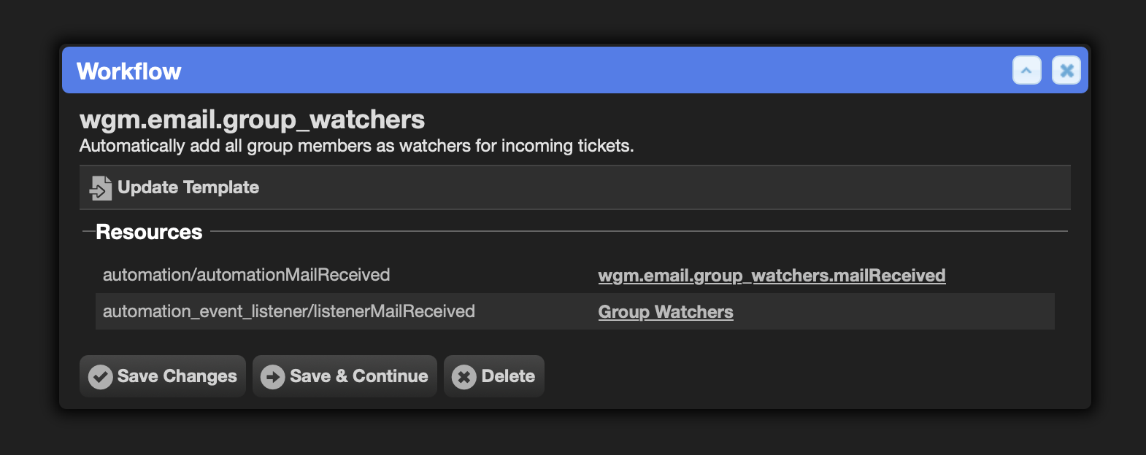Click the Update Template document icon
Viewport: 1146px width, 455px height.
[x=101, y=188]
